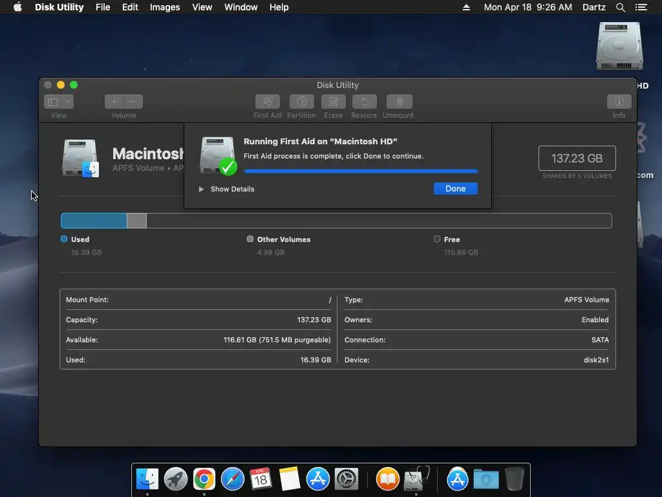Open Spotlight search icon
This screenshot has height=497, width=662.
[620, 7]
